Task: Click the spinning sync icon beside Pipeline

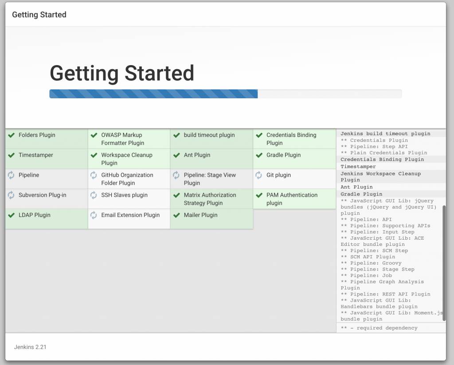Action: (11, 175)
